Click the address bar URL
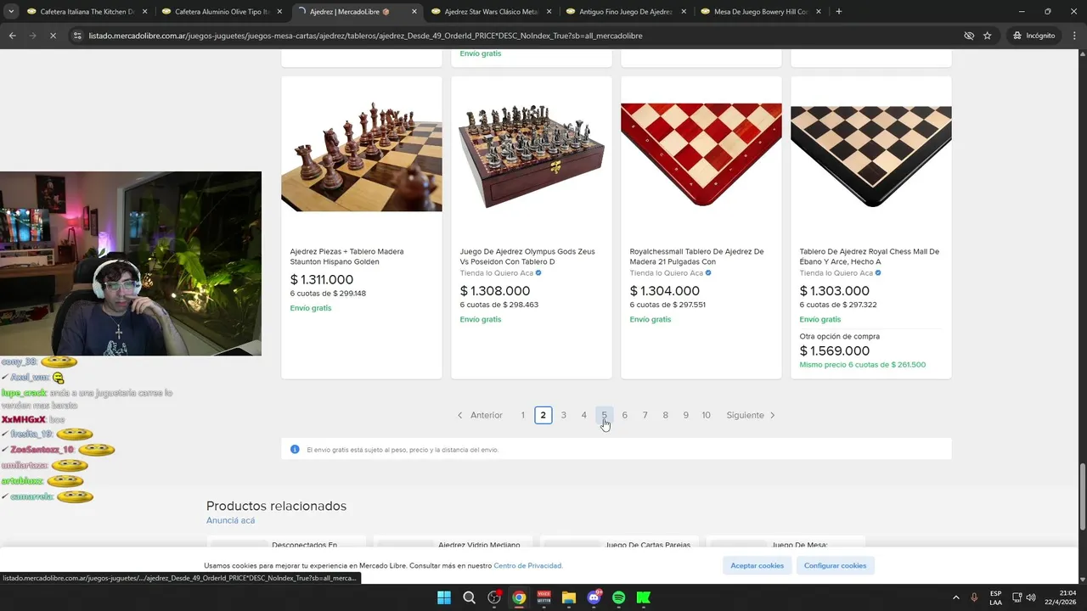Viewport: 1087px width, 611px height. pos(365,36)
